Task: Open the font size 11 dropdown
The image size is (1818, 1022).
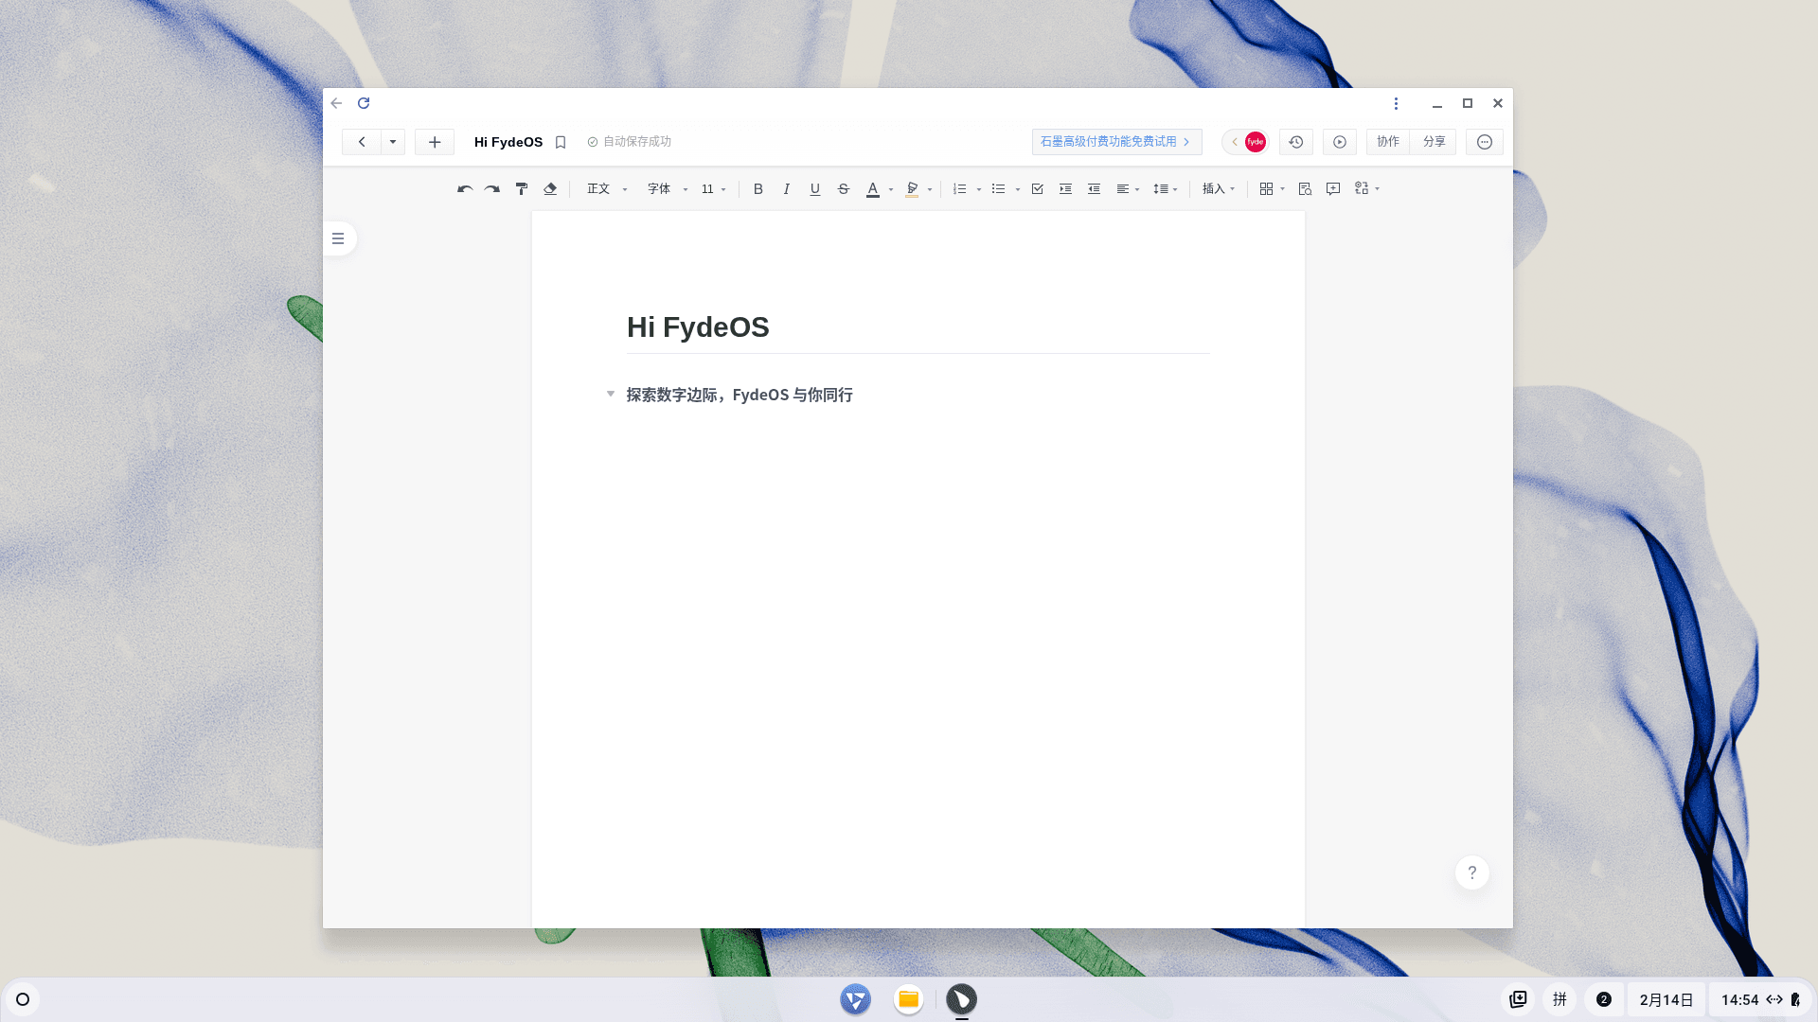Action: [x=713, y=189]
